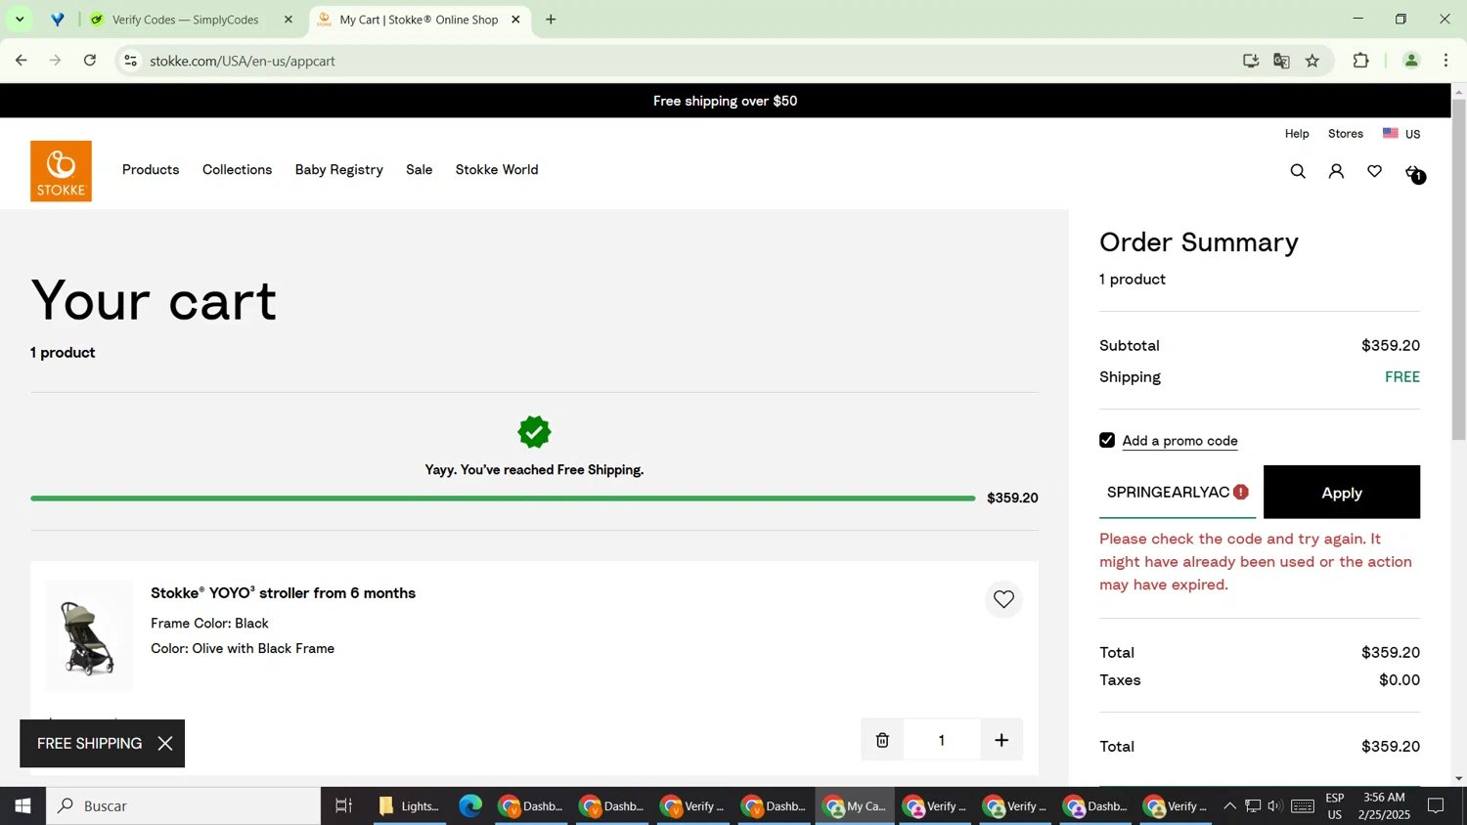Open the Help link

pos(1297,134)
